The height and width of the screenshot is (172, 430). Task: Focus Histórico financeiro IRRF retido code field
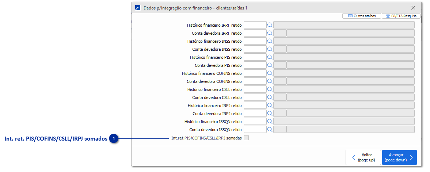[x=255, y=25]
